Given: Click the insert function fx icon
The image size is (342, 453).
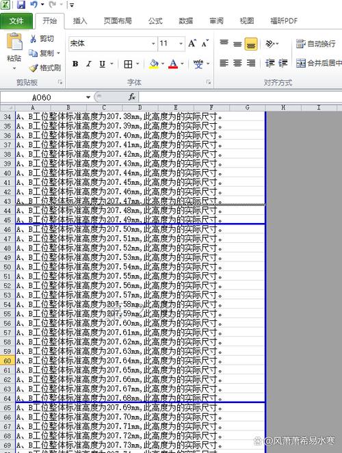Looking at the screenshot, I should 132,97.
